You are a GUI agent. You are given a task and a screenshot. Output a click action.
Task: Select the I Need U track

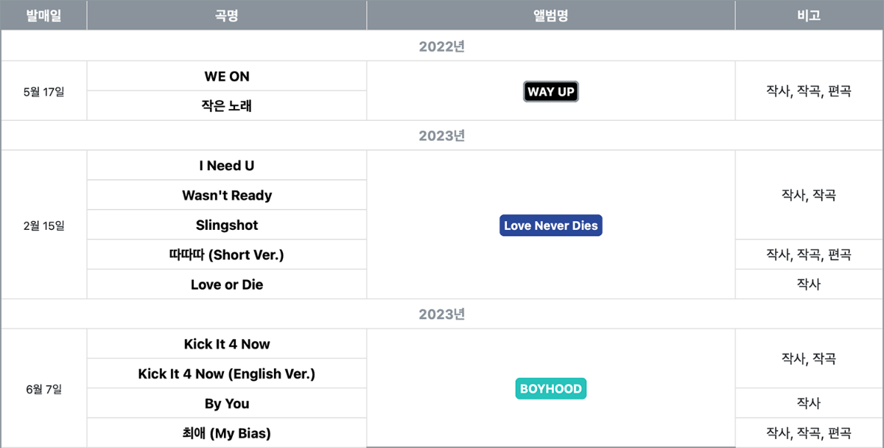tap(227, 166)
